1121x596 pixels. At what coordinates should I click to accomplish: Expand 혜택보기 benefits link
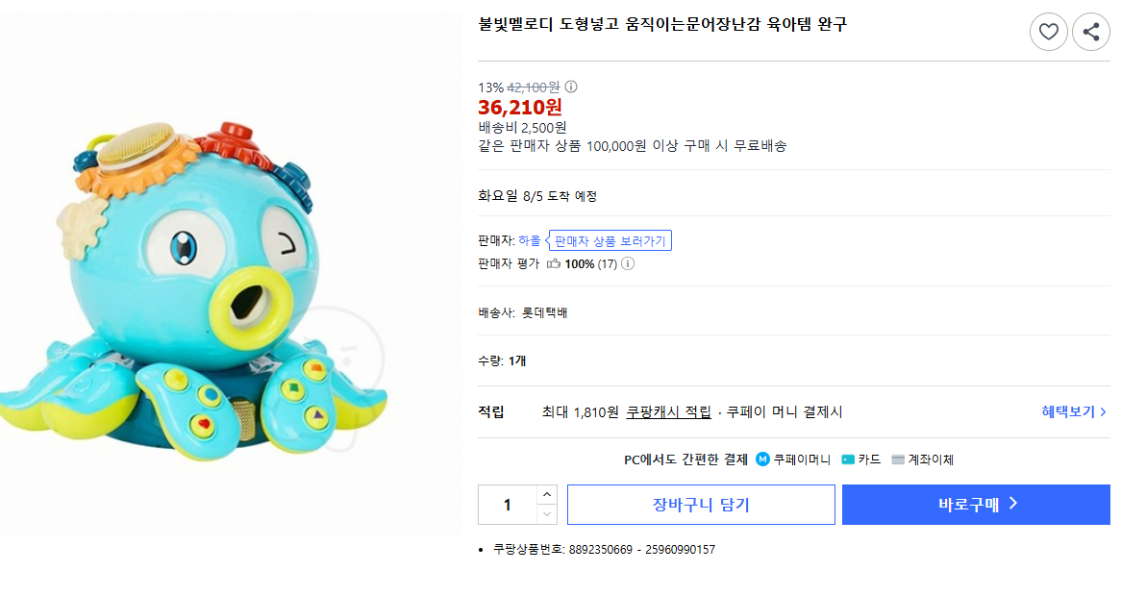pos(1074,411)
